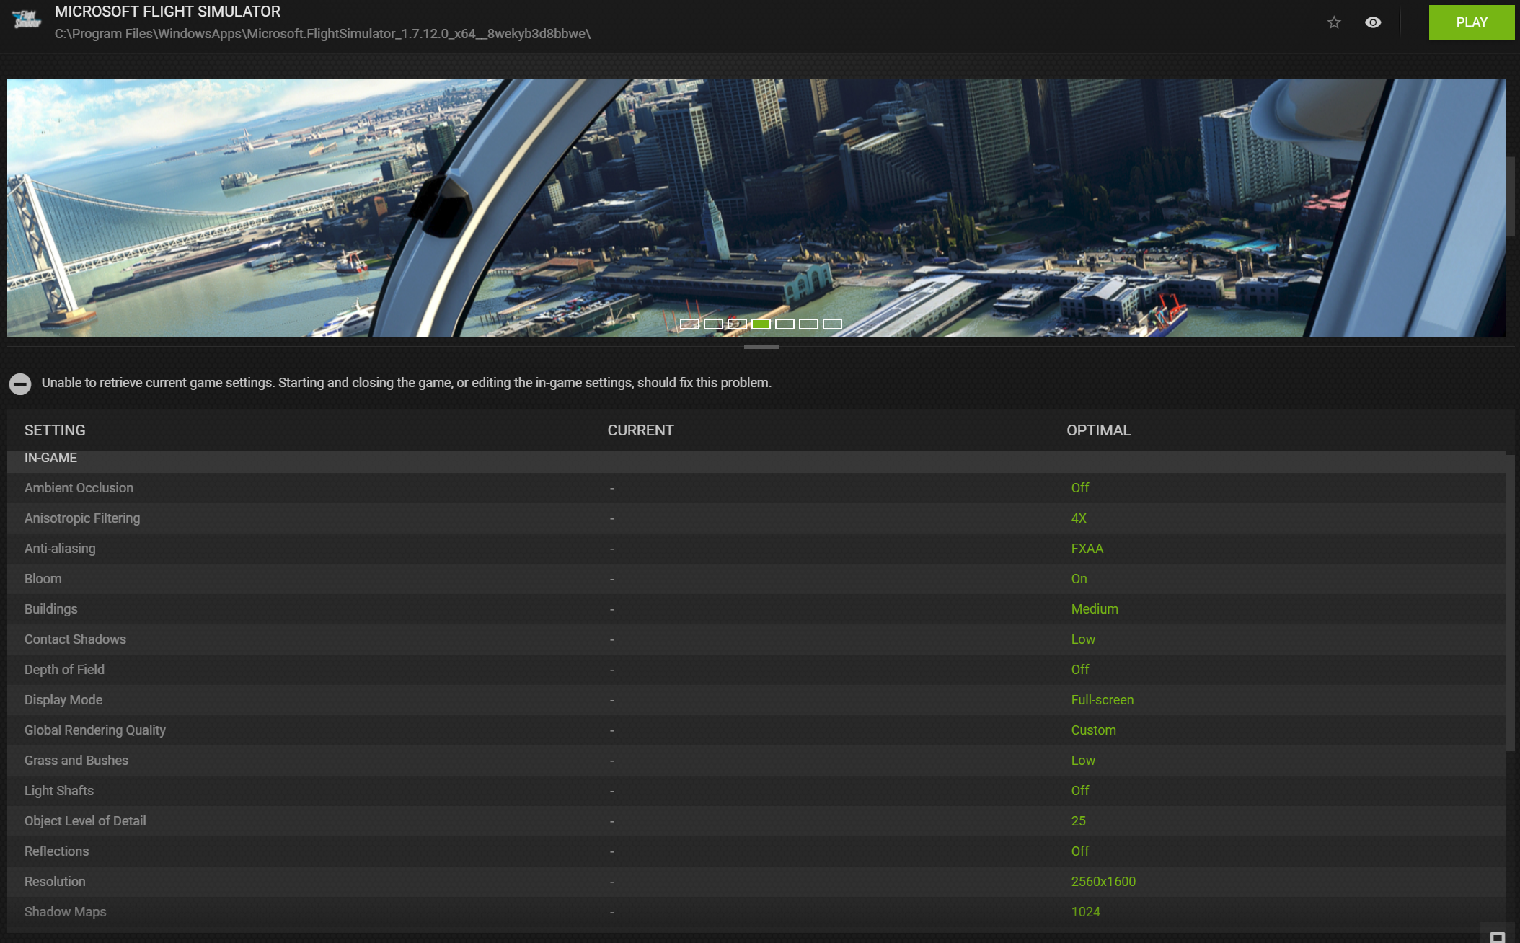Click the Off value for Ambient Occlusion
Viewport: 1520px width, 943px height.
[x=1079, y=488]
